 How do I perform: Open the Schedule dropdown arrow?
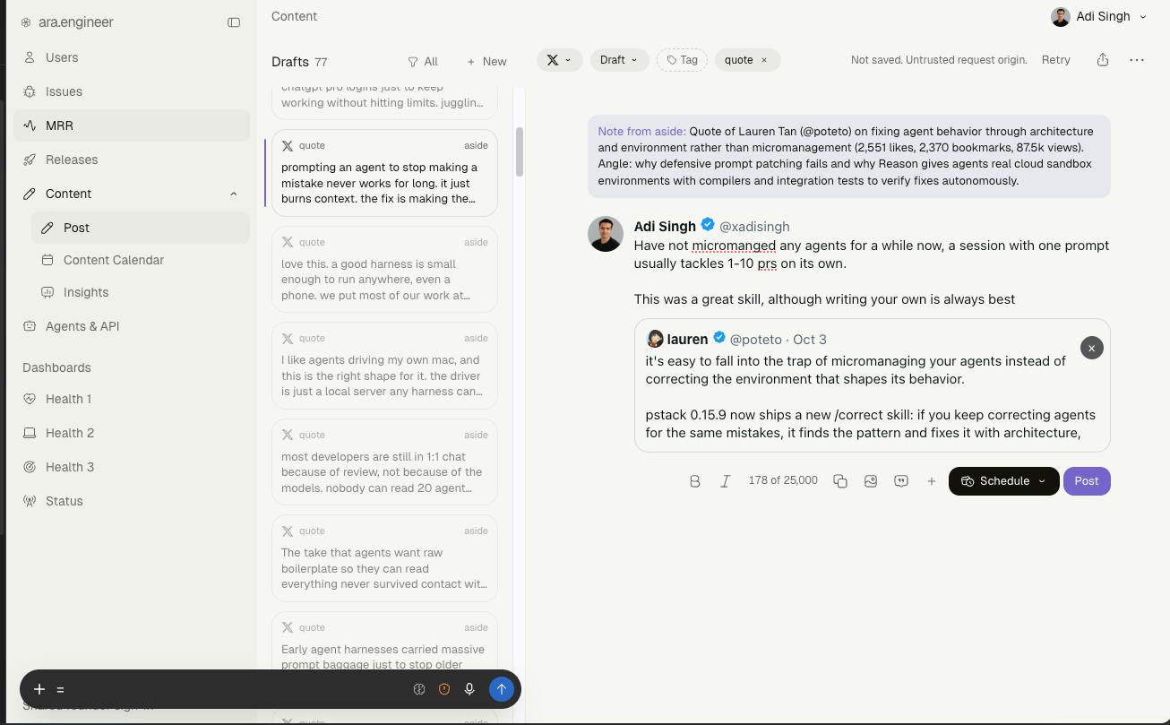pyautogui.click(x=1042, y=481)
